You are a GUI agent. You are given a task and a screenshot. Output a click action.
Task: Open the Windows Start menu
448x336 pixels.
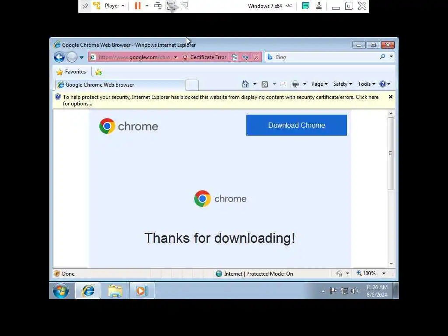[x=61, y=291]
